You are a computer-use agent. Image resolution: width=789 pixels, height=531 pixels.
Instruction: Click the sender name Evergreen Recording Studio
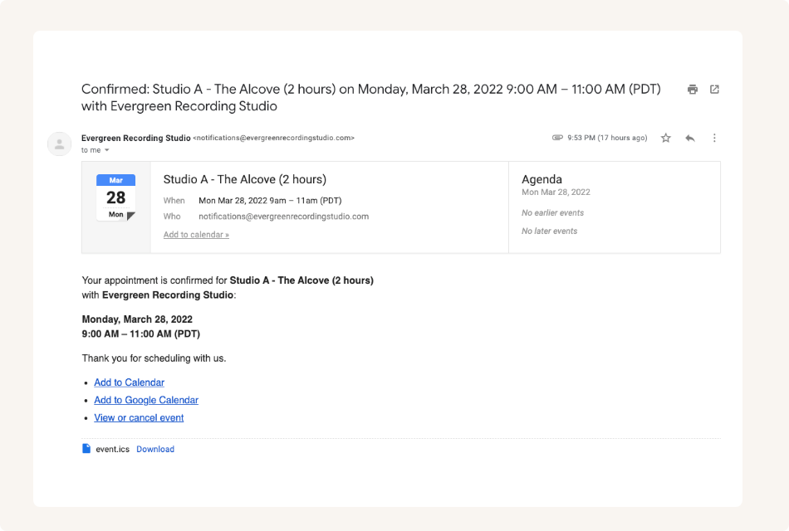click(135, 138)
